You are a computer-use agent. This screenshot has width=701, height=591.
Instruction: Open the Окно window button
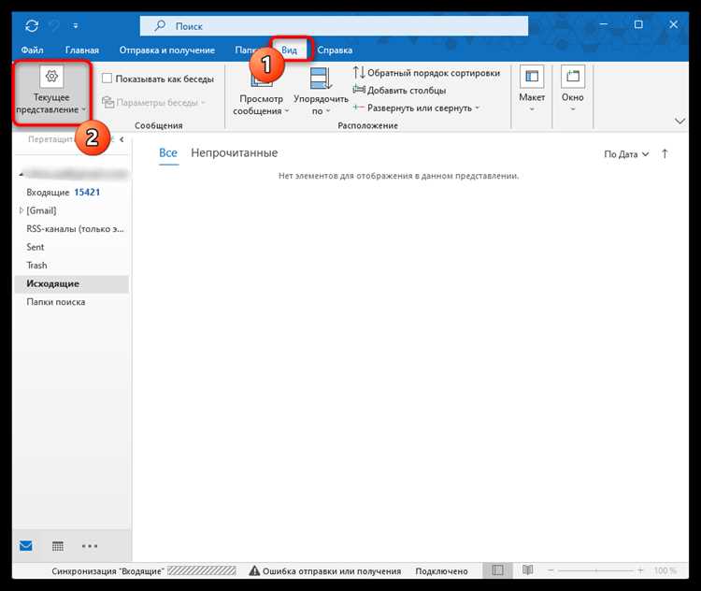tap(573, 90)
